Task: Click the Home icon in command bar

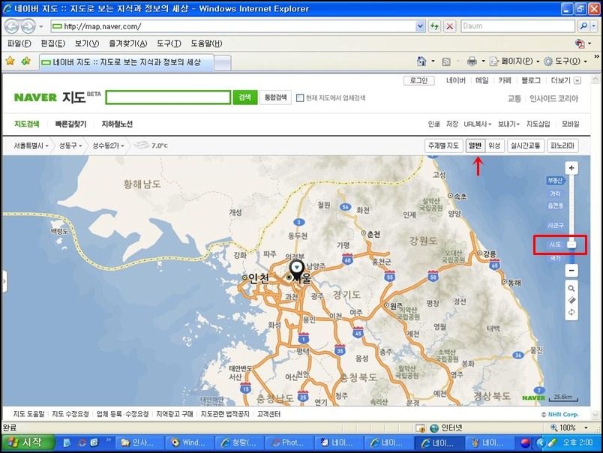Action: [421, 61]
